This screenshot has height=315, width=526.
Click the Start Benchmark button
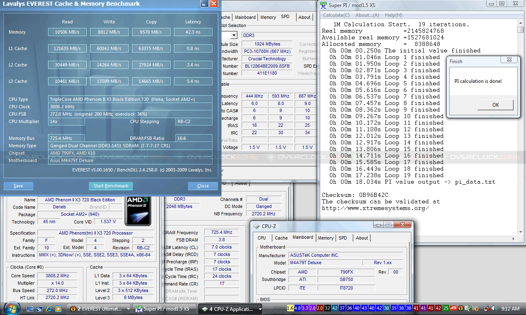[111, 186]
